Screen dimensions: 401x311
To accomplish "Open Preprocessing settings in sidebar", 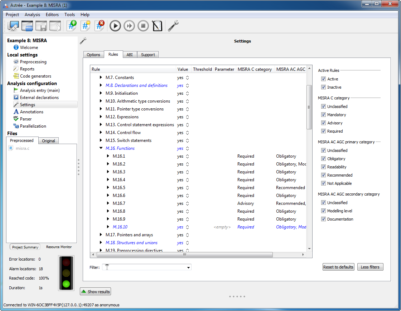I will click(x=33, y=62).
